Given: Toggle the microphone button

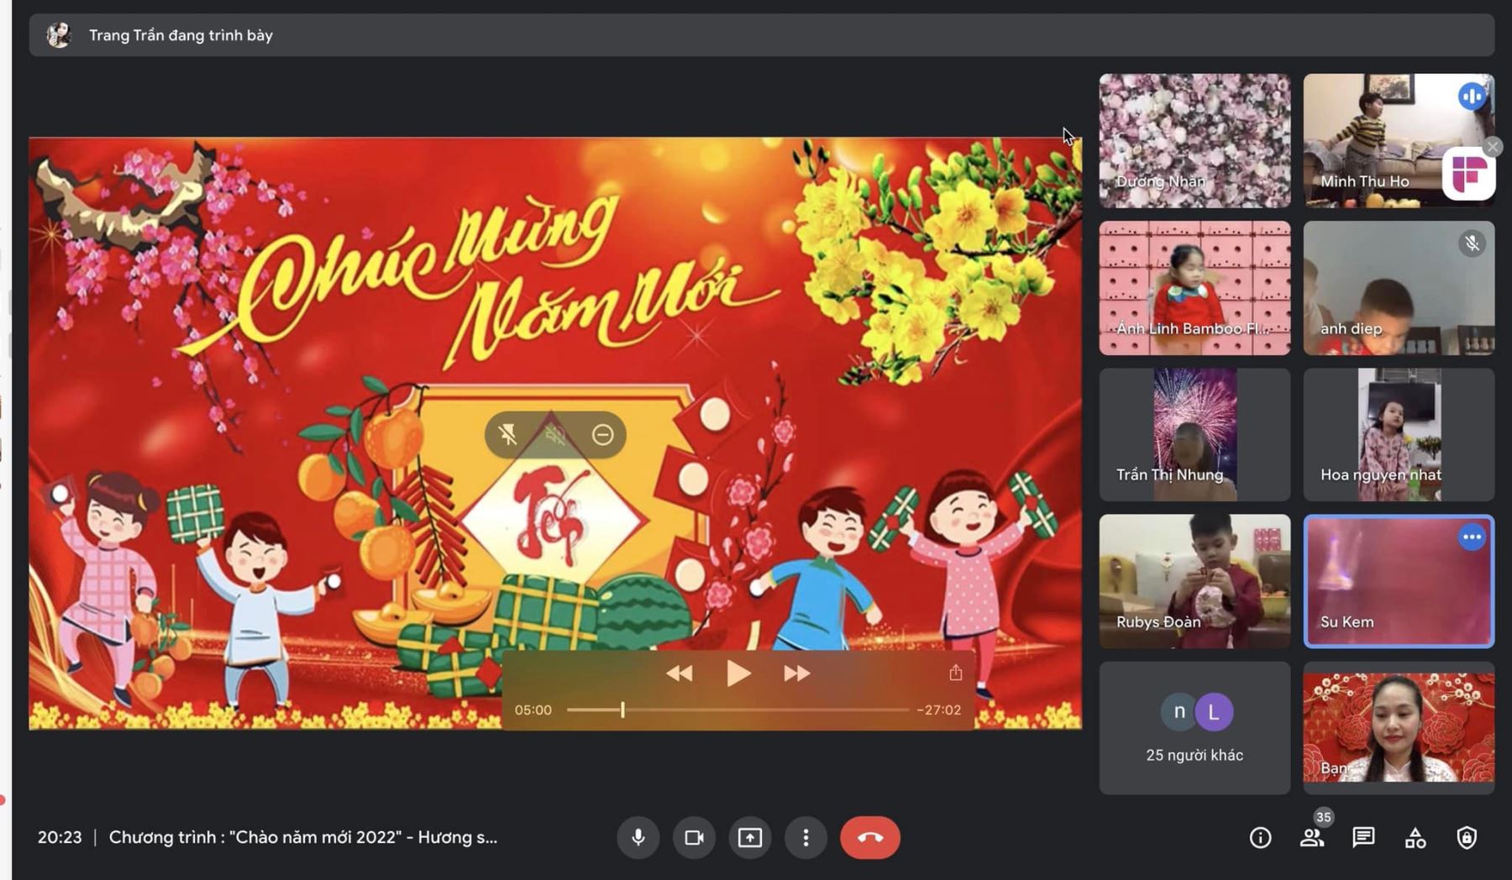Looking at the screenshot, I should 638,837.
